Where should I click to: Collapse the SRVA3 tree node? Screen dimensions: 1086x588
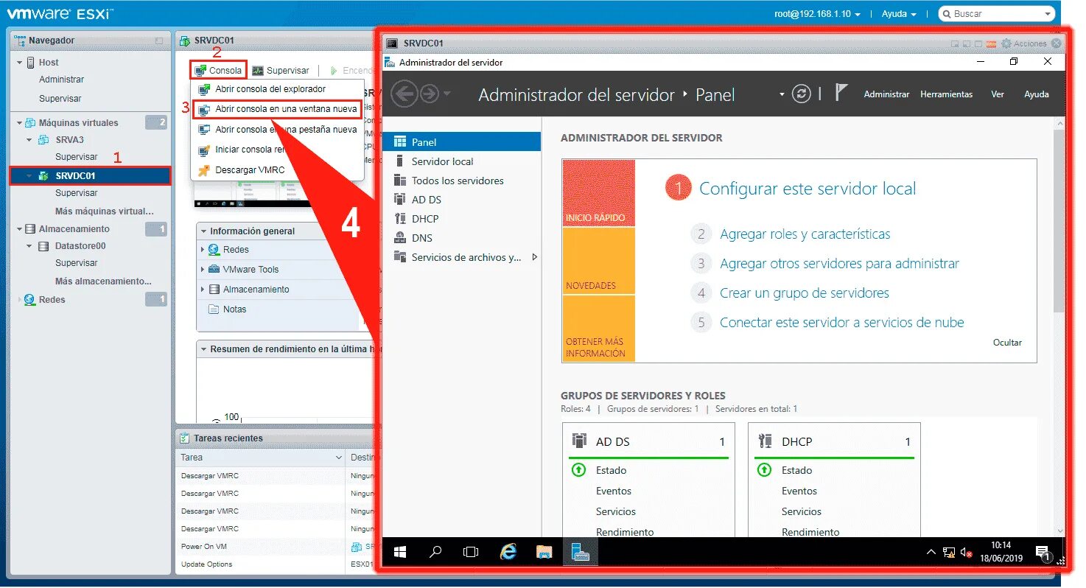(29, 140)
